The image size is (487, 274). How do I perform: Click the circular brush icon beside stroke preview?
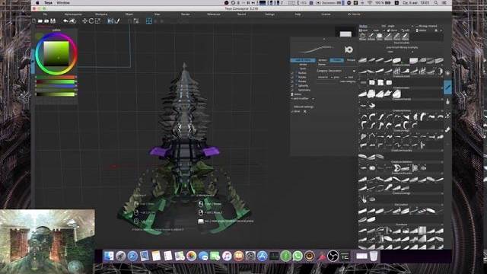coord(349,49)
